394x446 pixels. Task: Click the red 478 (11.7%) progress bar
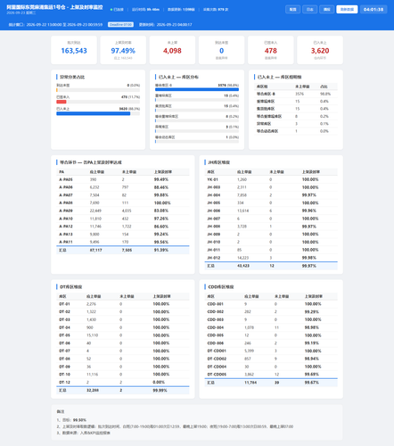tap(62, 102)
